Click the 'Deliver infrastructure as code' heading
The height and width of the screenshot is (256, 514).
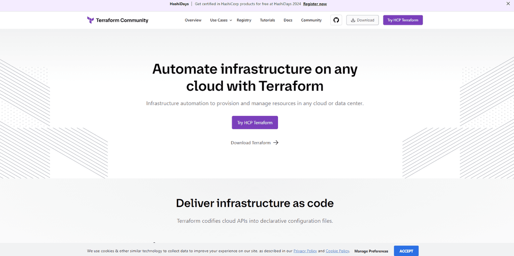(255, 203)
